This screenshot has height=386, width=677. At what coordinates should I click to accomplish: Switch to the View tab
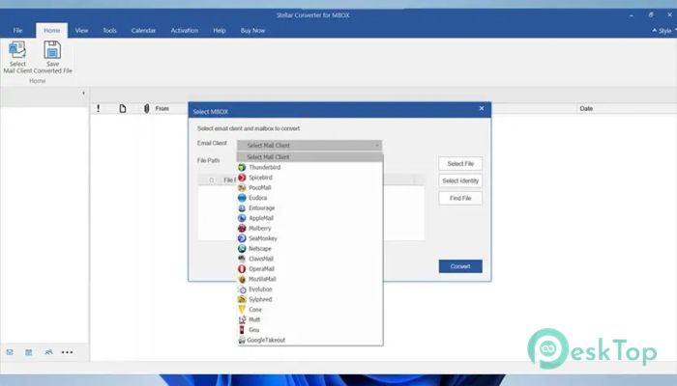point(81,31)
